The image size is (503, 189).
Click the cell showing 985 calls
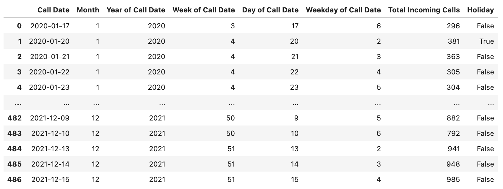pyautogui.click(x=453, y=180)
